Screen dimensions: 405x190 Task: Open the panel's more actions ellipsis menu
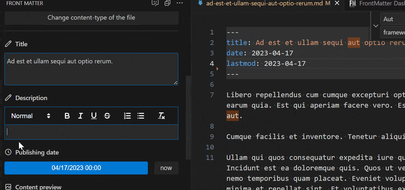coord(180,3)
